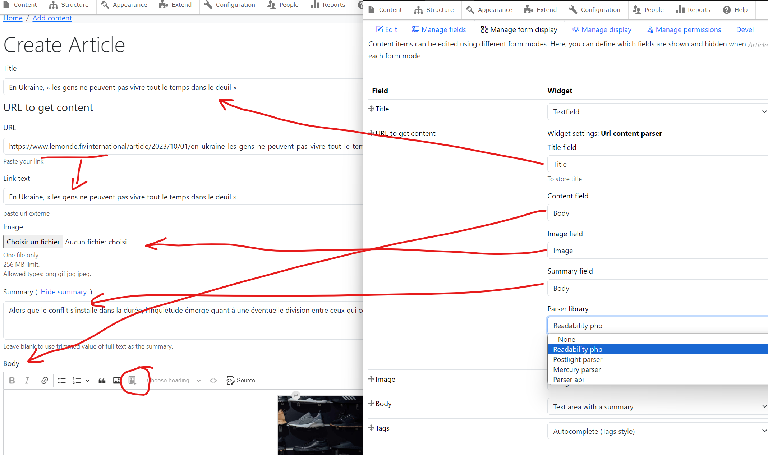768x455 pixels.
Task: Insert a bulleted list
Action: coord(62,380)
